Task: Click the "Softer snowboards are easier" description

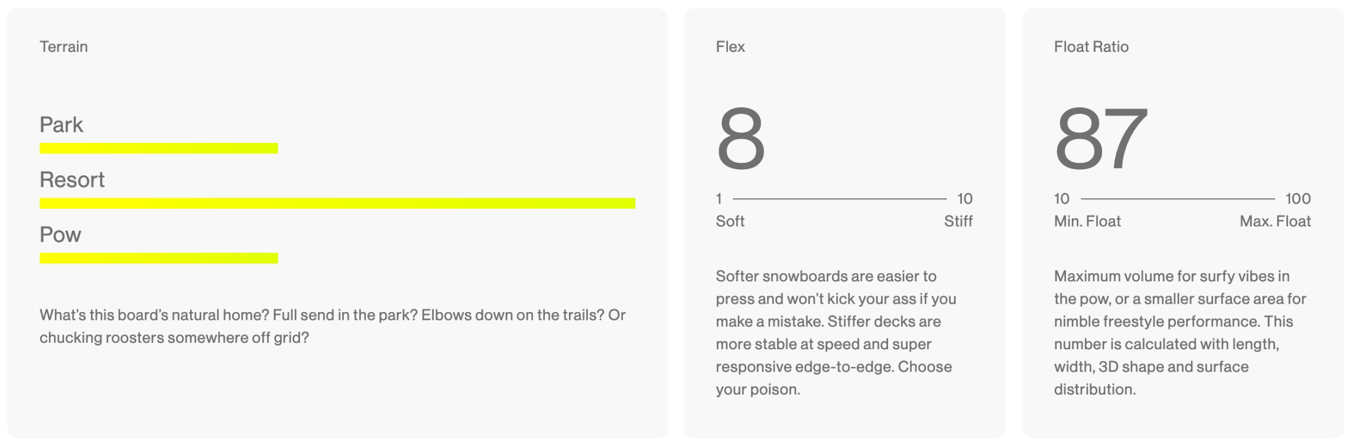Action: tap(836, 333)
